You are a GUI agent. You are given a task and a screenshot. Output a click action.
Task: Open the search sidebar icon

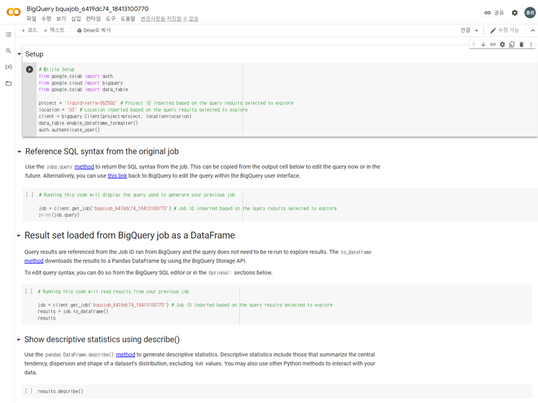pos(9,51)
